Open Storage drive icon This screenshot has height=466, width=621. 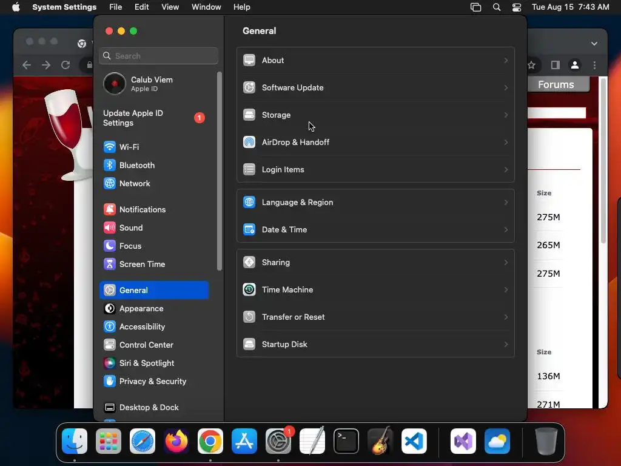249,115
